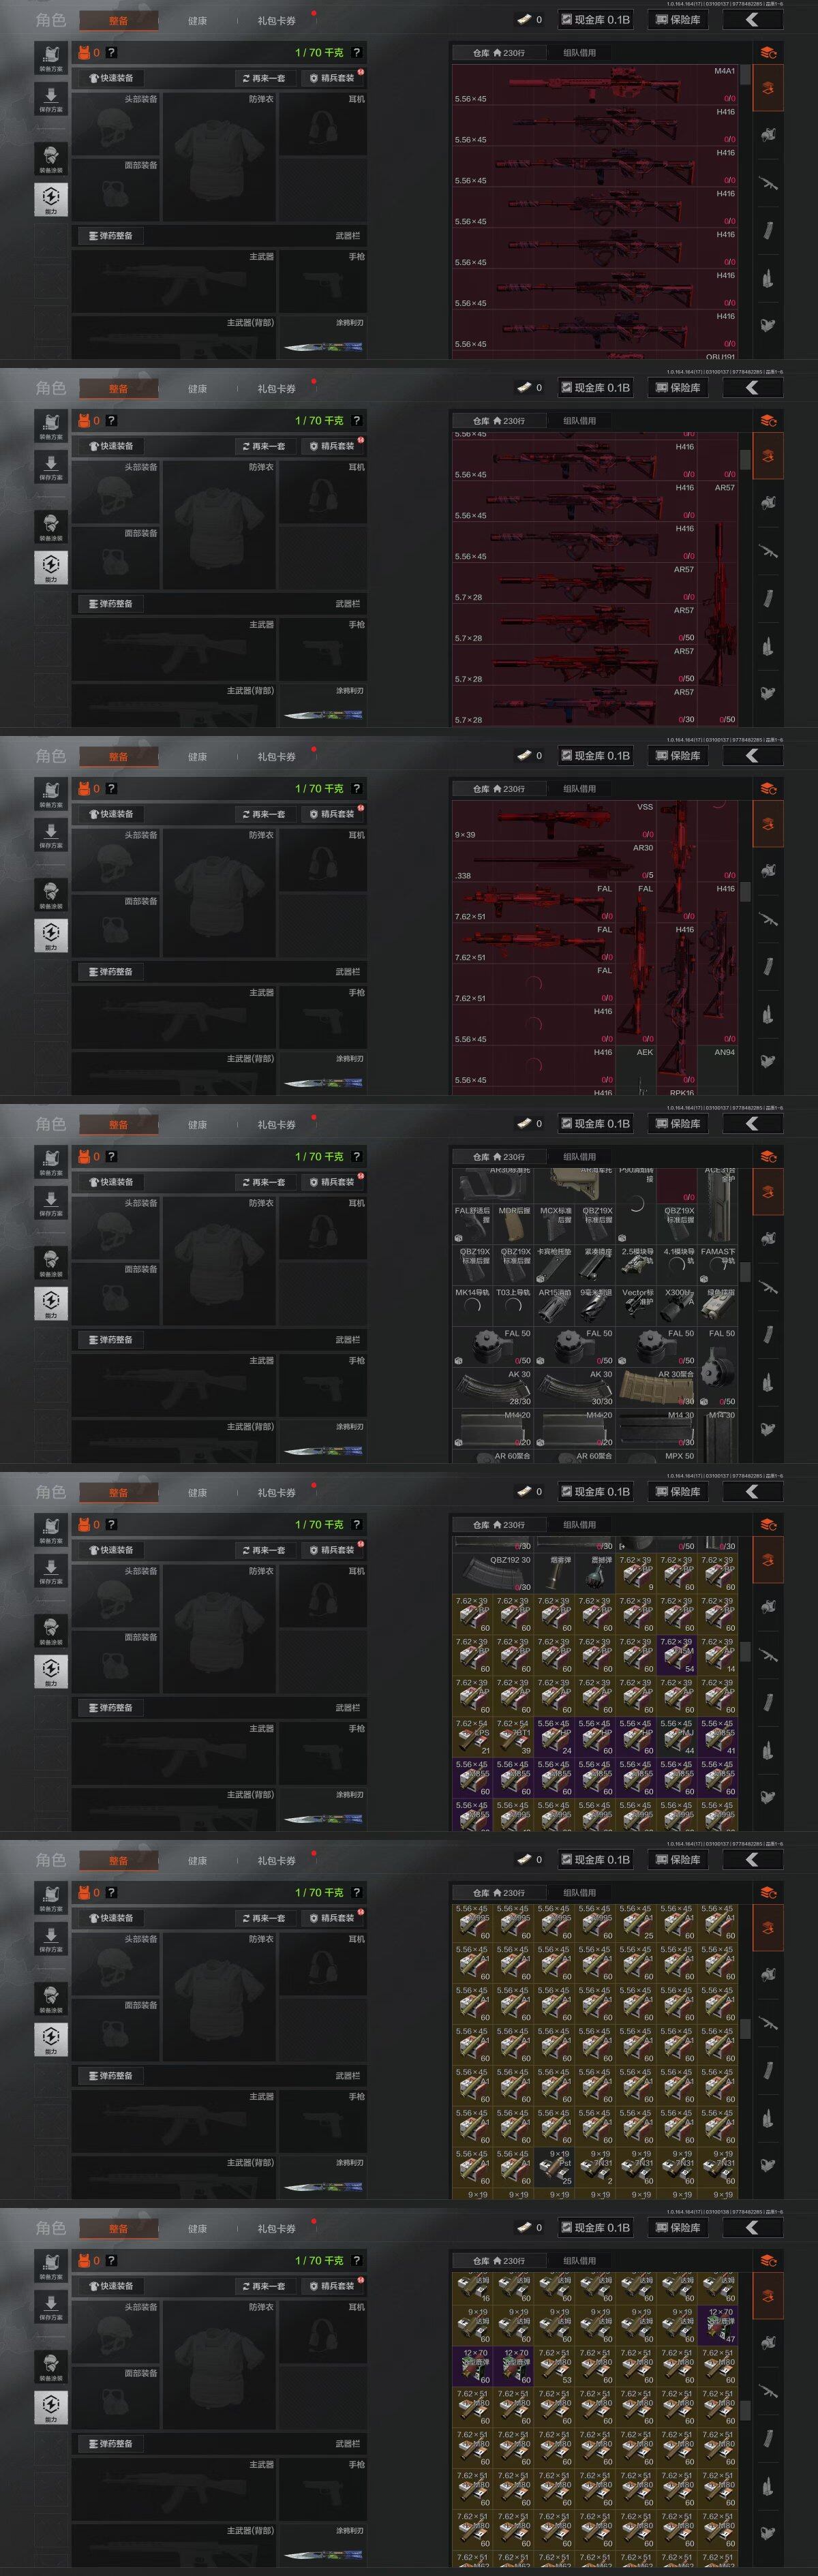Image resolution: width=818 pixels, height=2576 pixels.
Task: Select the AK 30 magazine showing 28/30
Action: tap(494, 1387)
